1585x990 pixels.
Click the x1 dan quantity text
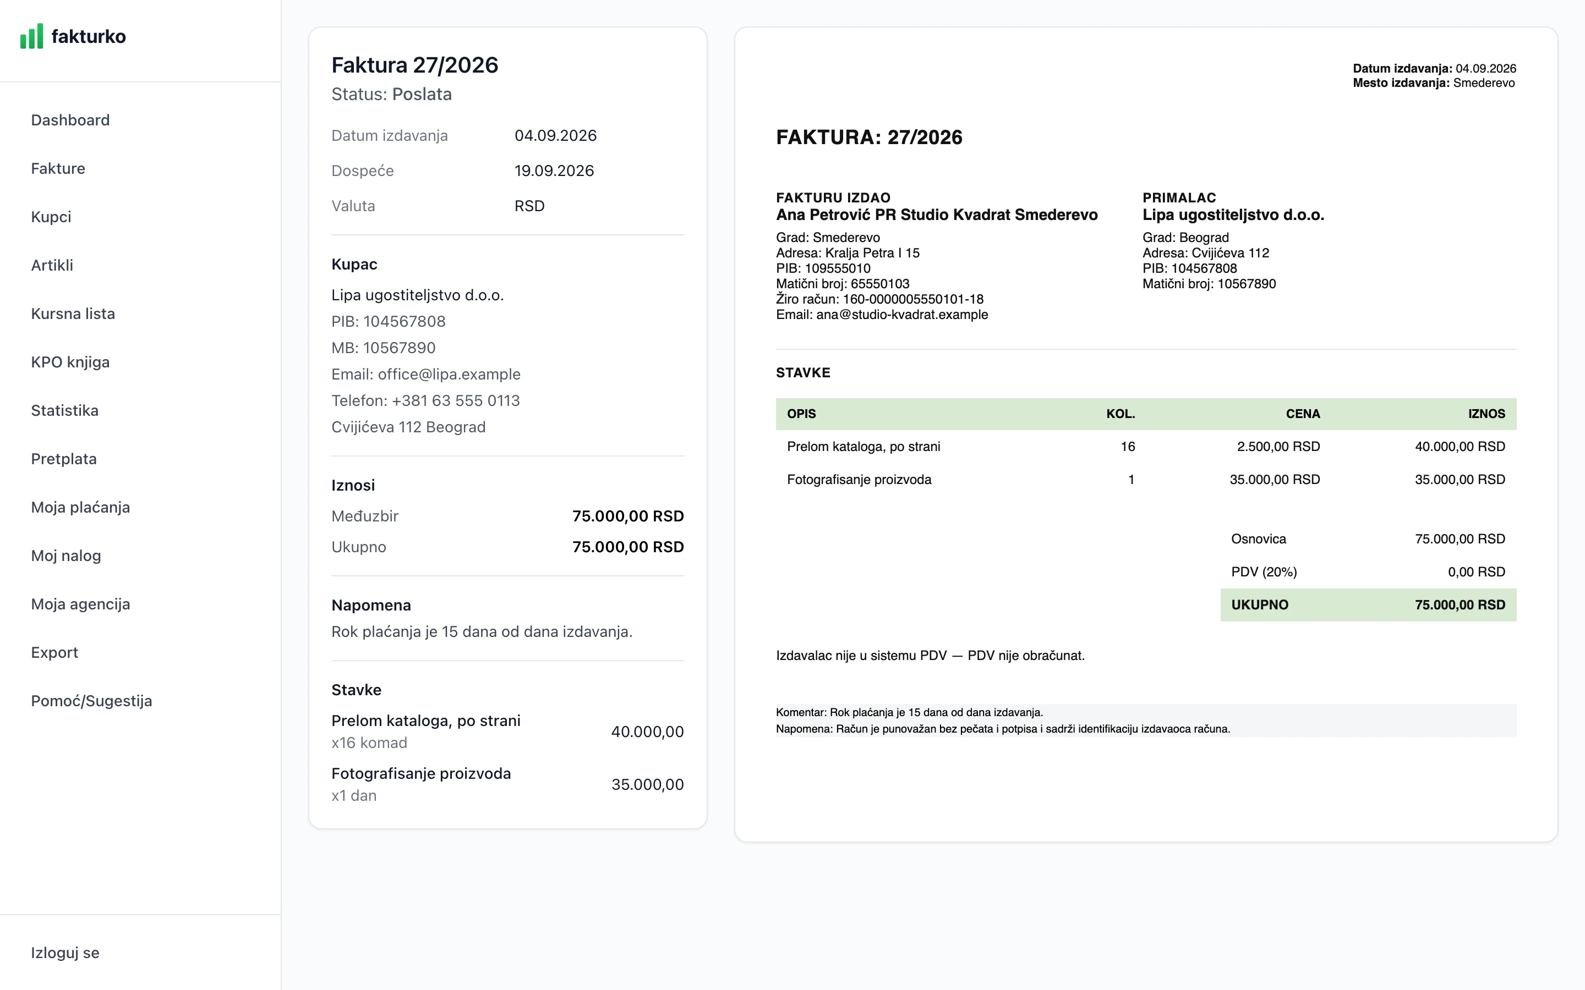354,796
